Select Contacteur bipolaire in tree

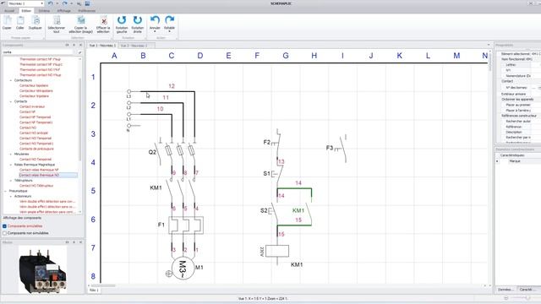pos(34,85)
